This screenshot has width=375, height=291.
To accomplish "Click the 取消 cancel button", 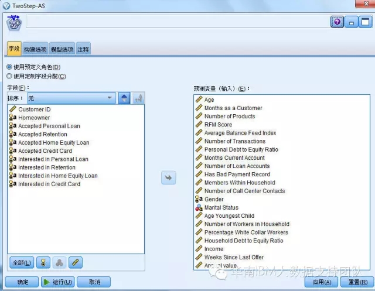I will [94, 282].
